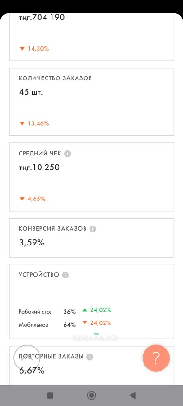Tap green 24,02% increase indicator
183x406 pixels.
[x=97, y=309]
